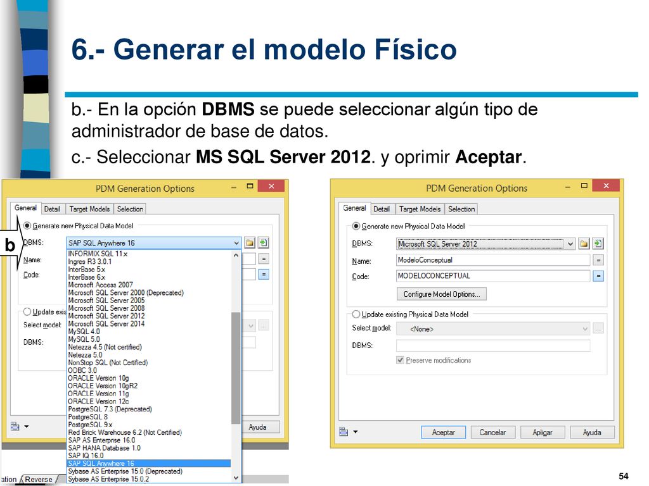
Task: Open Target Models tab in left dialog
Action: point(89,209)
